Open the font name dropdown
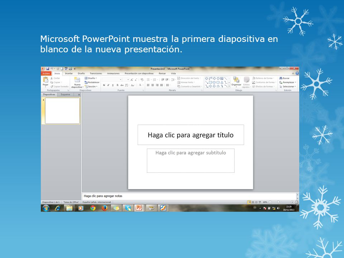 (120, 80)
